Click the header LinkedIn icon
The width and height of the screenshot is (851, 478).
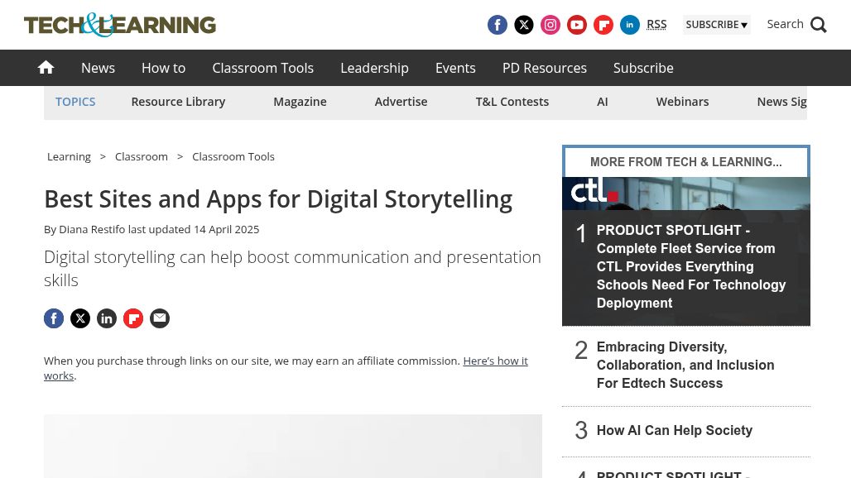(x=630, y=25)
